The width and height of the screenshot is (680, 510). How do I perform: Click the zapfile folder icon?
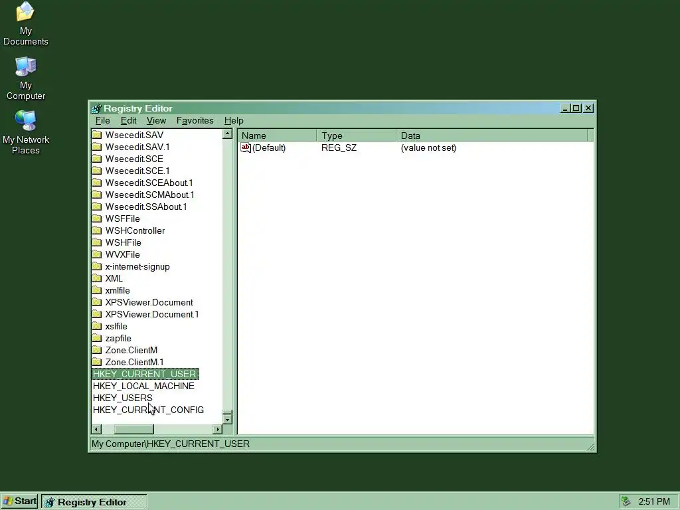click(97, 338)
